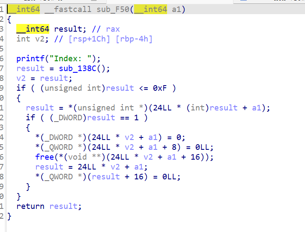Screen dimensions: 305x232
Task: Click the (_DWORD) cast in the second if
Action: (60, 118)
